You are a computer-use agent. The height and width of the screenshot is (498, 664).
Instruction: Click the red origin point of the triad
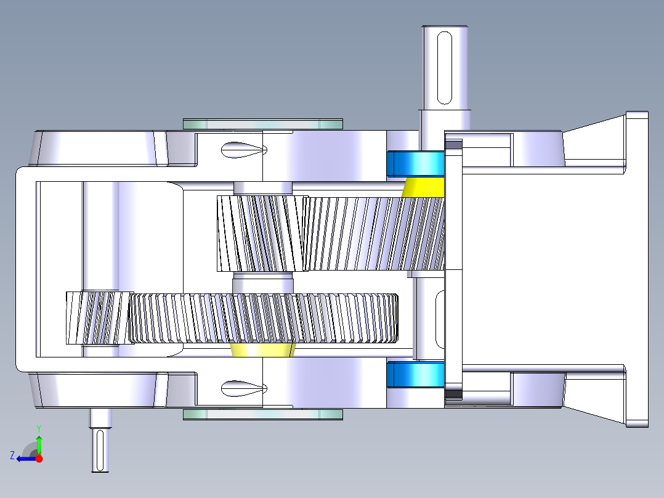pyautogui.click(x=39, y=458)
